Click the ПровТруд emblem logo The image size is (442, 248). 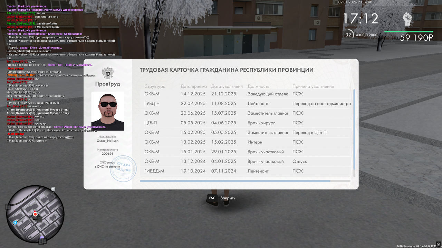(x=108, y=73)
